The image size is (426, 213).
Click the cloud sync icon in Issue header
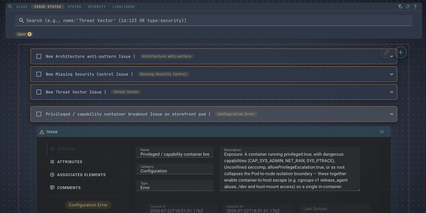(382, 132)
